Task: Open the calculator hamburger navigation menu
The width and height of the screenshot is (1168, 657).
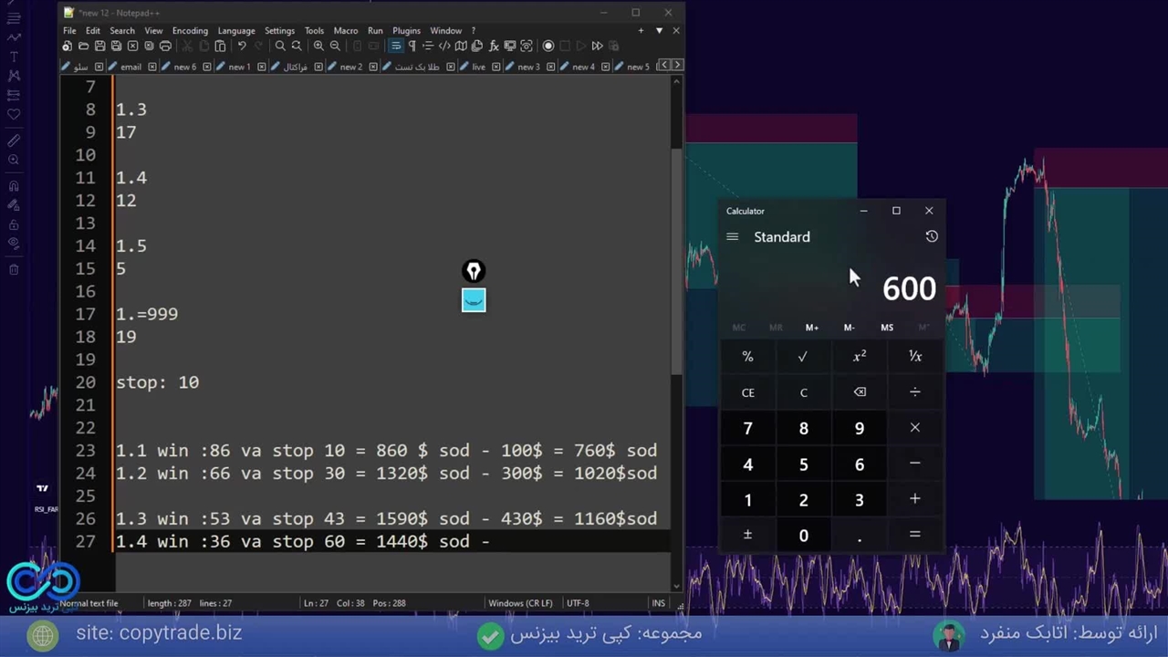Action: 732,237
